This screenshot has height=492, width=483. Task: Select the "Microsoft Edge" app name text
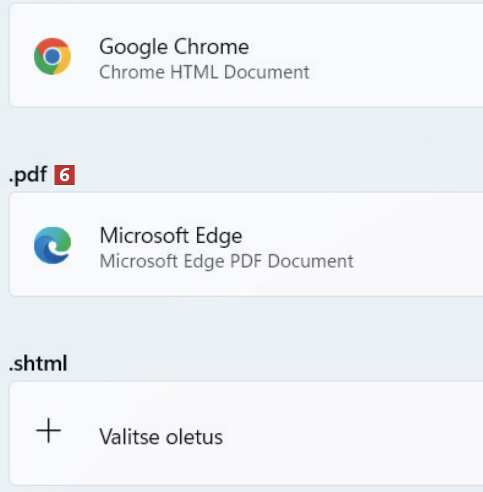pos(170,236)
